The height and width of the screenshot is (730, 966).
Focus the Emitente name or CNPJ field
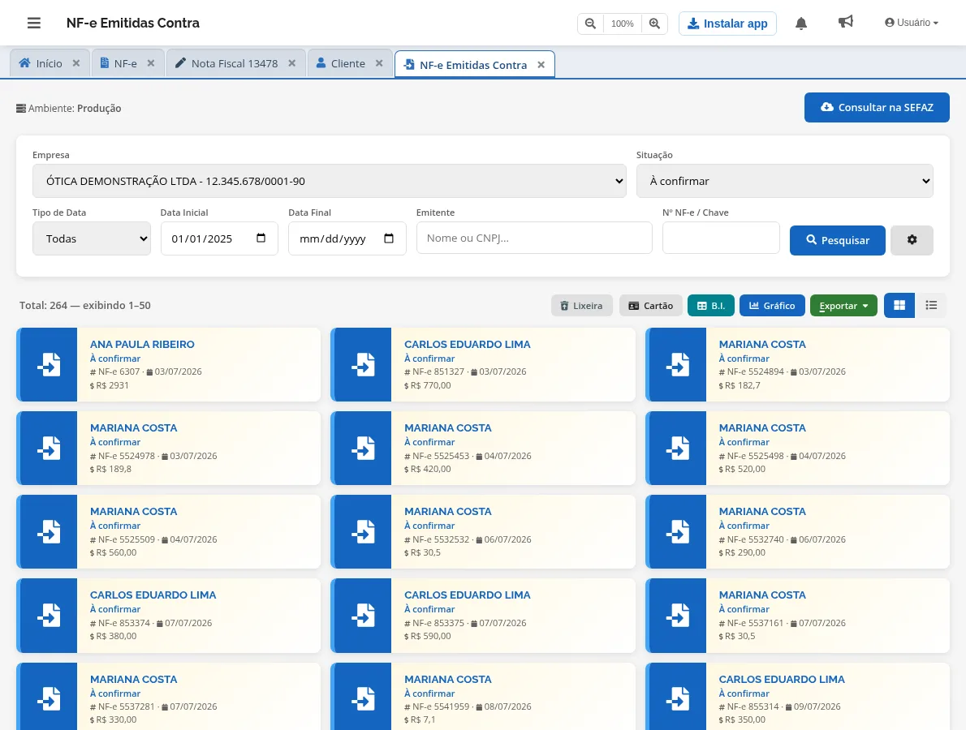click(534, 238)
